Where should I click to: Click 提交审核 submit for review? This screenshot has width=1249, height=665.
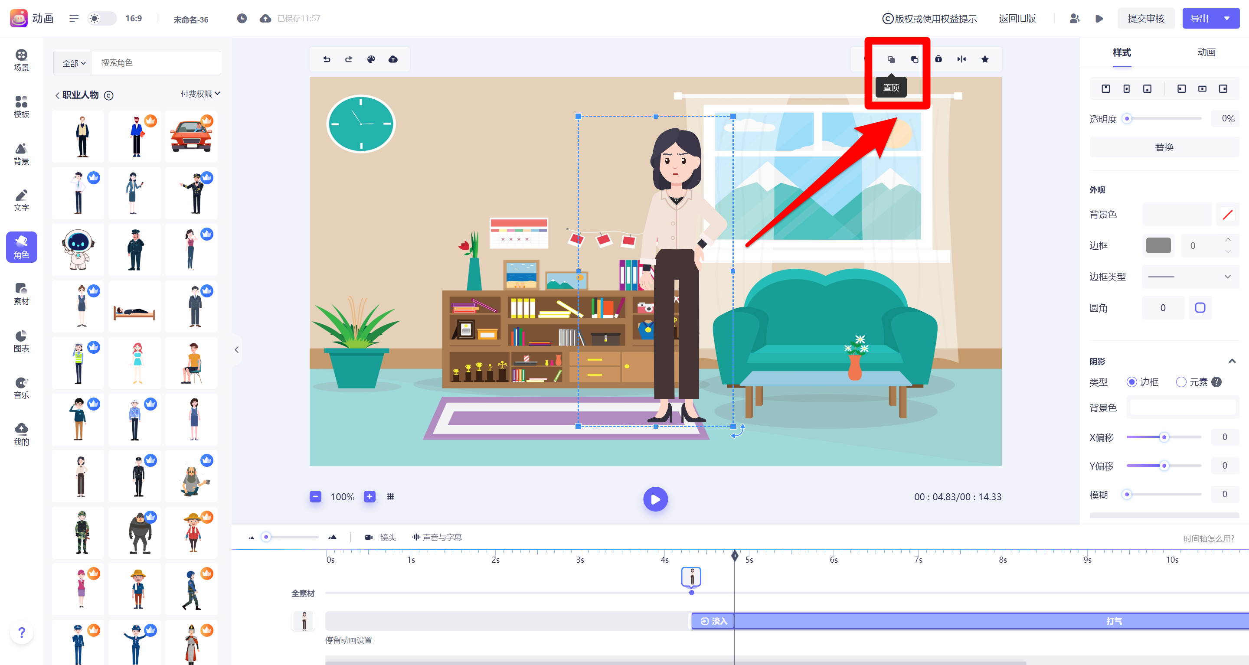[1146, 18]
